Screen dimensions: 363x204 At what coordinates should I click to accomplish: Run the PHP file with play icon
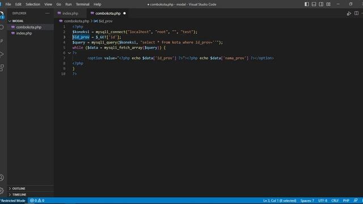coord(349,14)
